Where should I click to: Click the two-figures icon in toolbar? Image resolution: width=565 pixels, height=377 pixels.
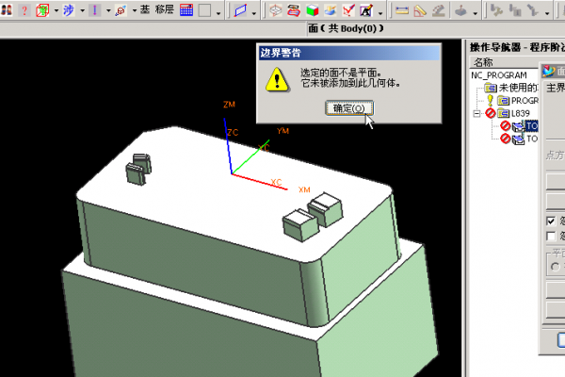click(x=7, y=10)
